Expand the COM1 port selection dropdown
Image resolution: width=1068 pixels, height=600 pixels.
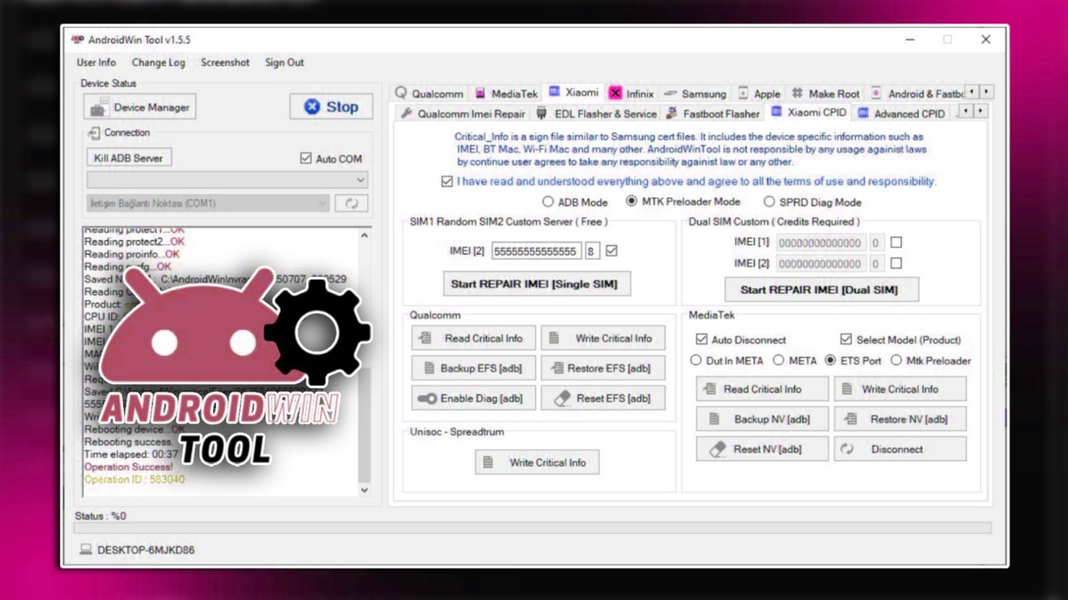pyautogui.click(x=322, y=203)
